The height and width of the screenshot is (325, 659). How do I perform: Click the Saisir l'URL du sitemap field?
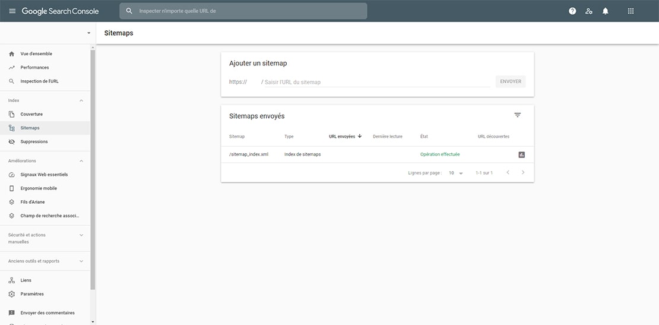tap(377, 82)
